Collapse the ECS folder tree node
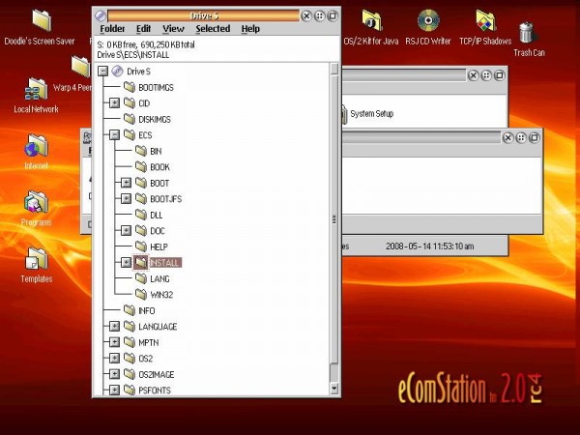Image resolution: width=580 pixels, height=435 pixels. 114,135
